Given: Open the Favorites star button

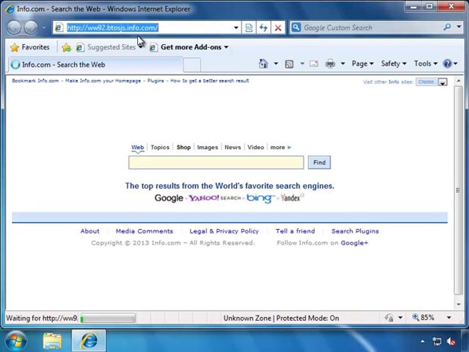Looking at the screenshot, I should 30,47.
